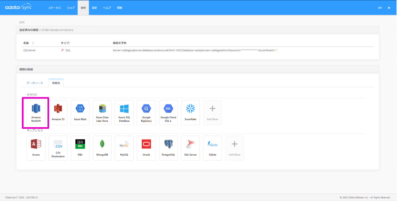Select the Amazon Redshift destination icon
The height and width of the screenshot is (201, 398).
[36, 113]
